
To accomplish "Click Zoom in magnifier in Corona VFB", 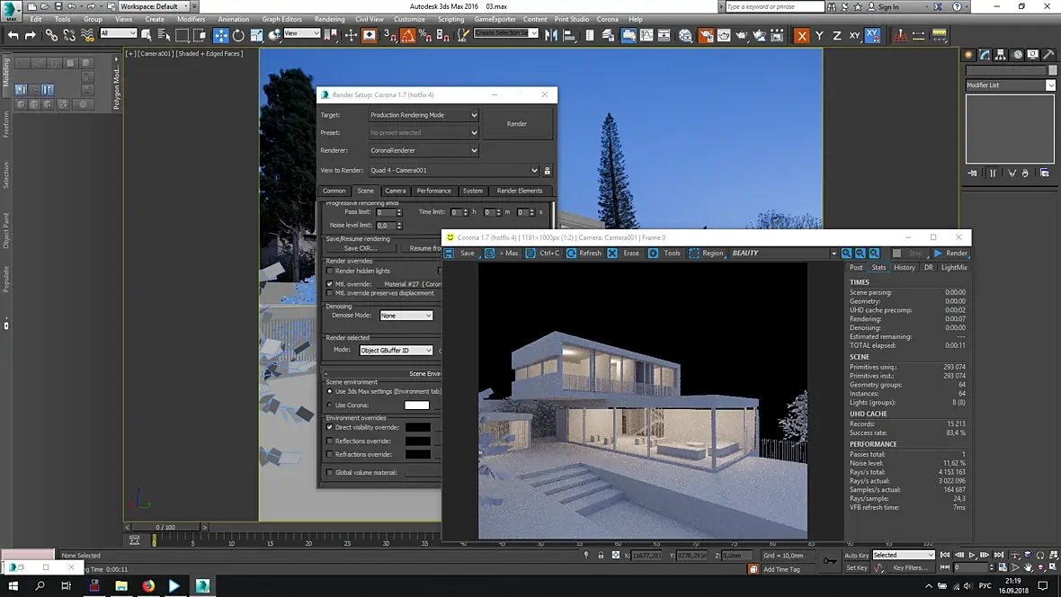I will click(847, 254).
